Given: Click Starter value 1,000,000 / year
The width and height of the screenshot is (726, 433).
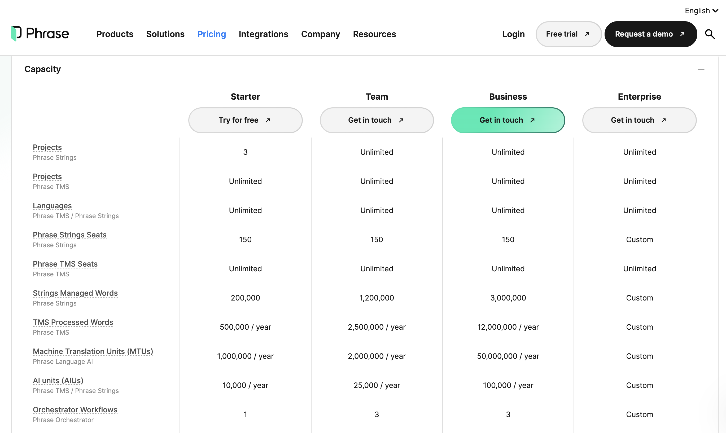Looking at the screenshot, I should tap(245, 356).
